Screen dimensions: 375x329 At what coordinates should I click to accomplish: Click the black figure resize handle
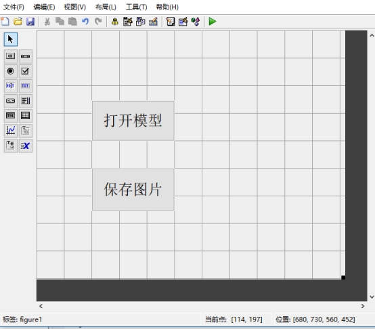tap(343, 278)
